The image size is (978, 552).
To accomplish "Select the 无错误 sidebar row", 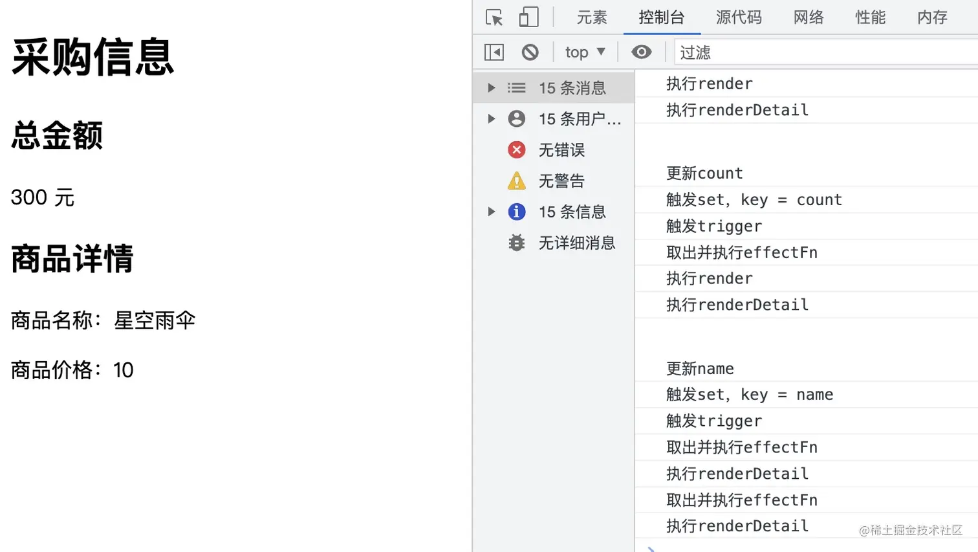I will coord(554,150).
